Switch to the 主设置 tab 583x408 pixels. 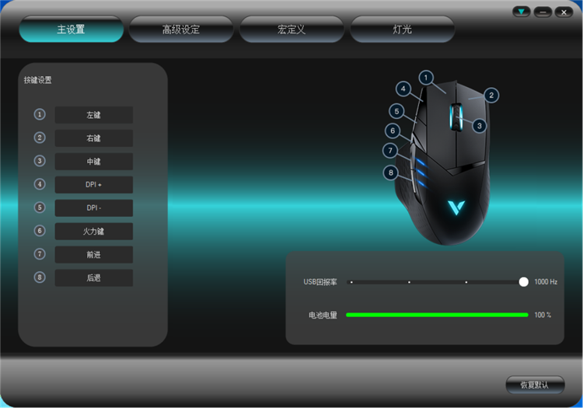[x=71, y=30]
